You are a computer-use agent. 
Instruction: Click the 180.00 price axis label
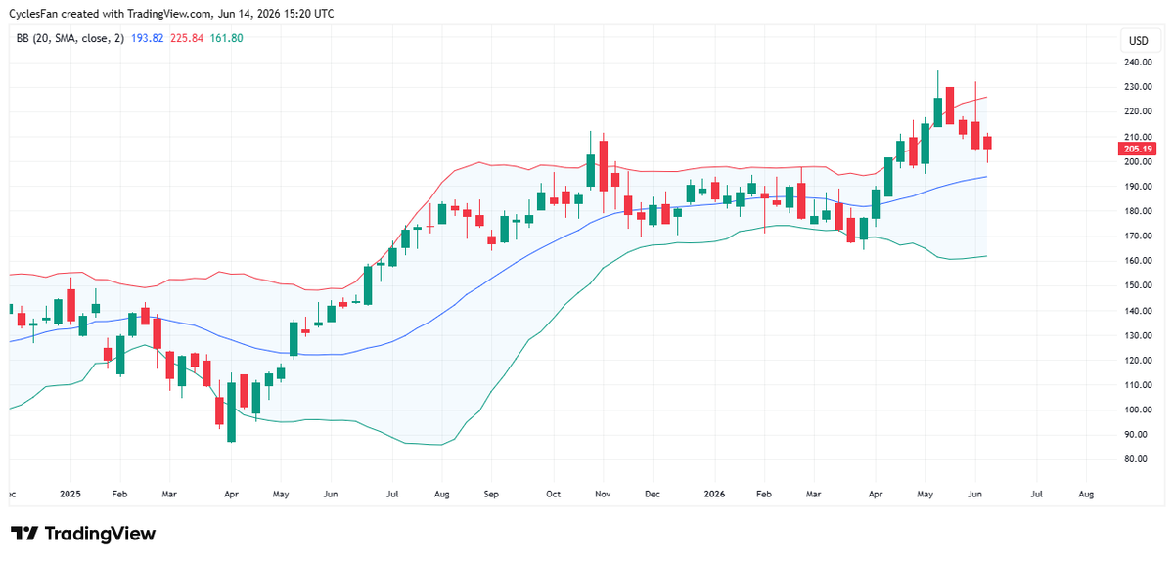pyautogui.click(x=1138, y=211)
